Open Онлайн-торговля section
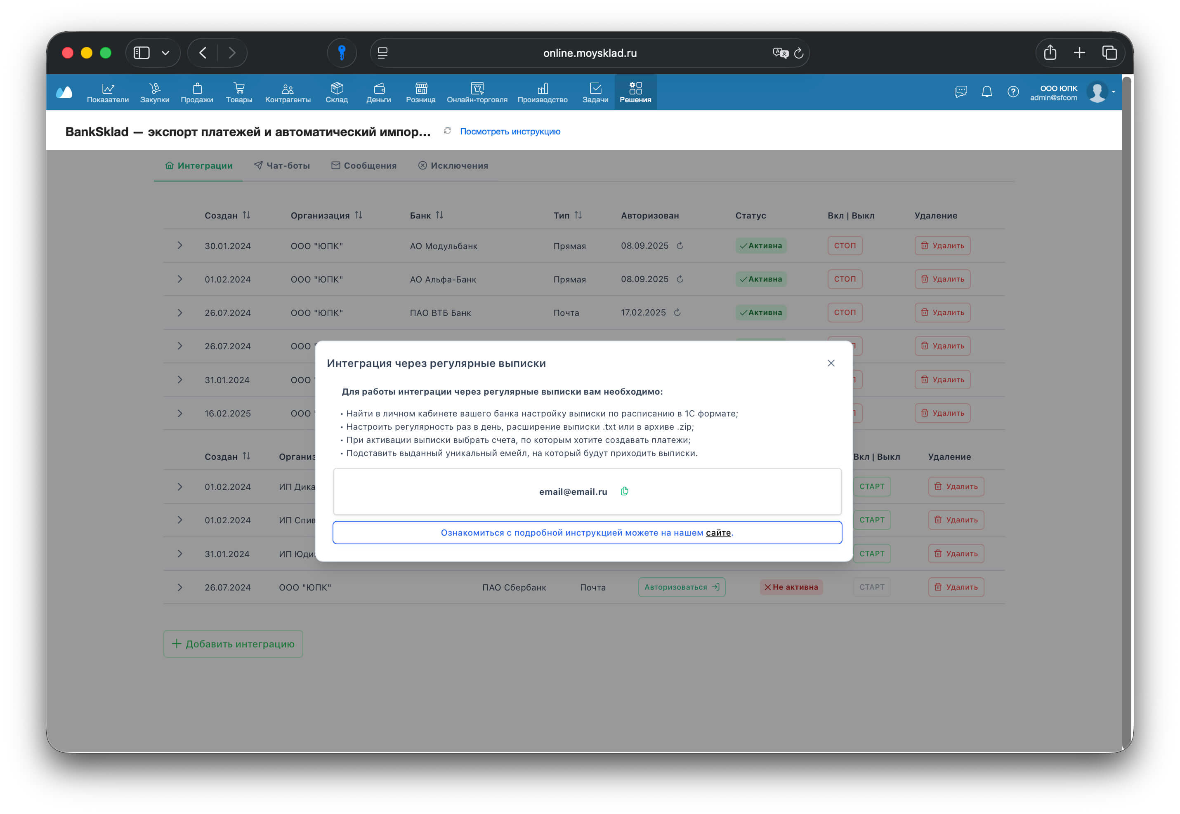Viewport: 1180px width, 814px height. click(477, 92)
